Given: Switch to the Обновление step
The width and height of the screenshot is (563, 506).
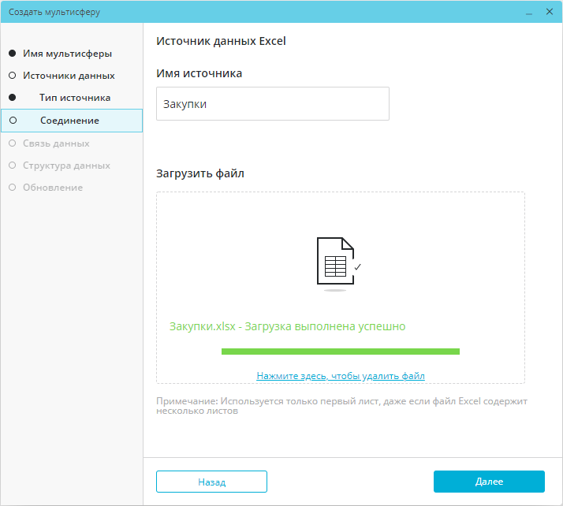Looking at the screenshot, I should click(x=53, y=188).
